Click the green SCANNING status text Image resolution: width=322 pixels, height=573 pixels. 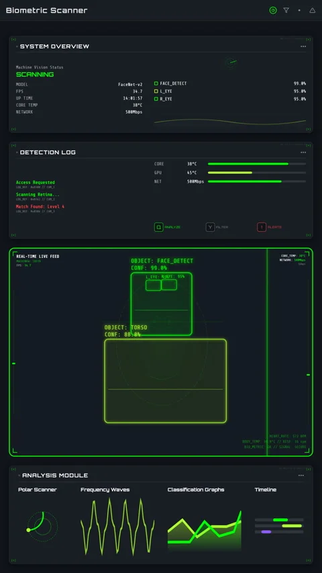pyautogui.click(x=35, y=75)
